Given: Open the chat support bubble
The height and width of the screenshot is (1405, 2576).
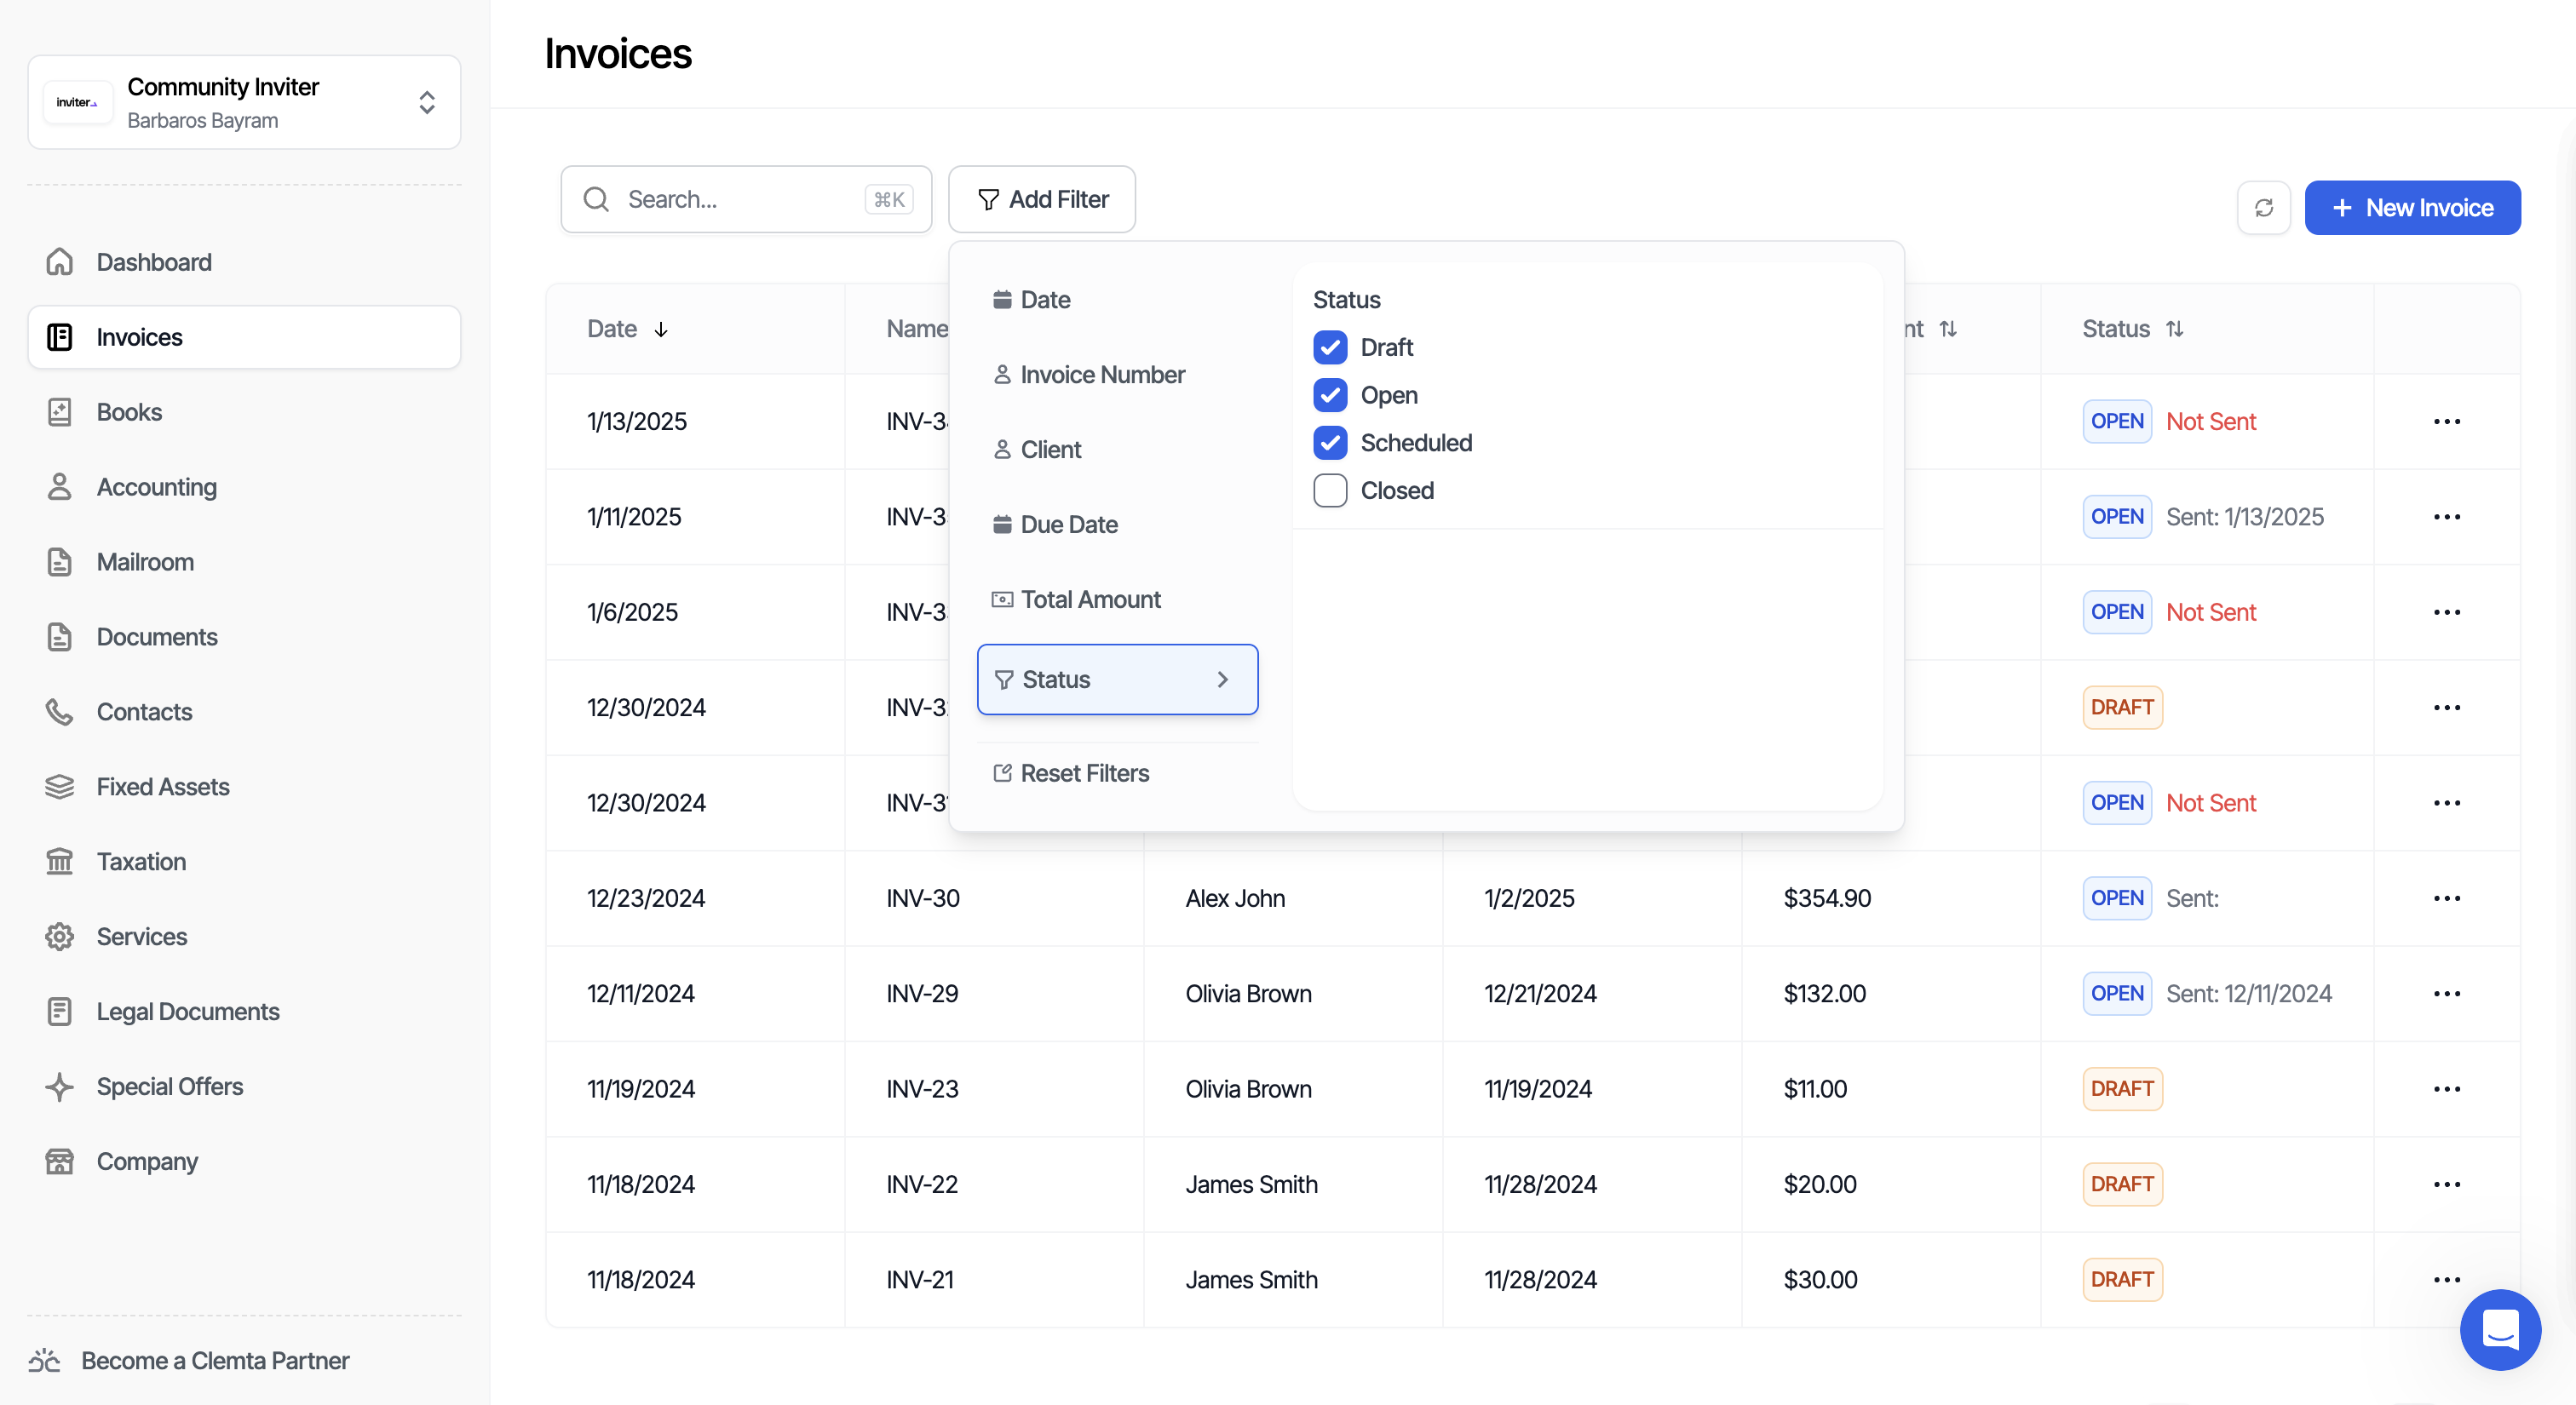Looking at the screenshot, I should tap(2500, 1330).
